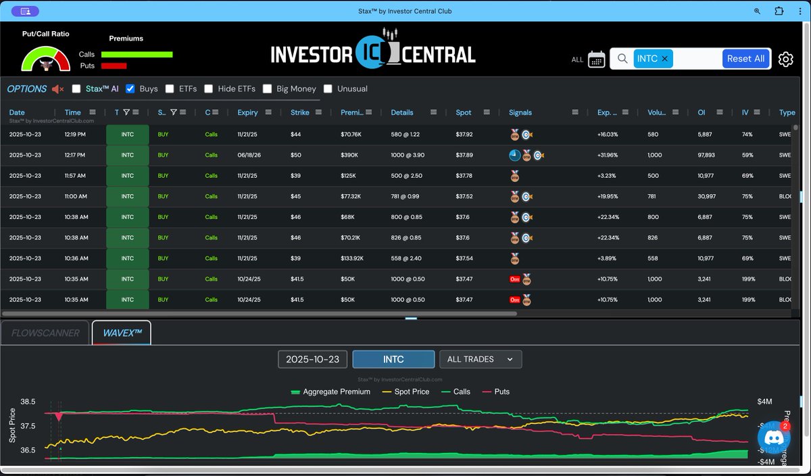Open the Signals column menu icon
This screenshot has width=811, height=476.
pos(575,112)
